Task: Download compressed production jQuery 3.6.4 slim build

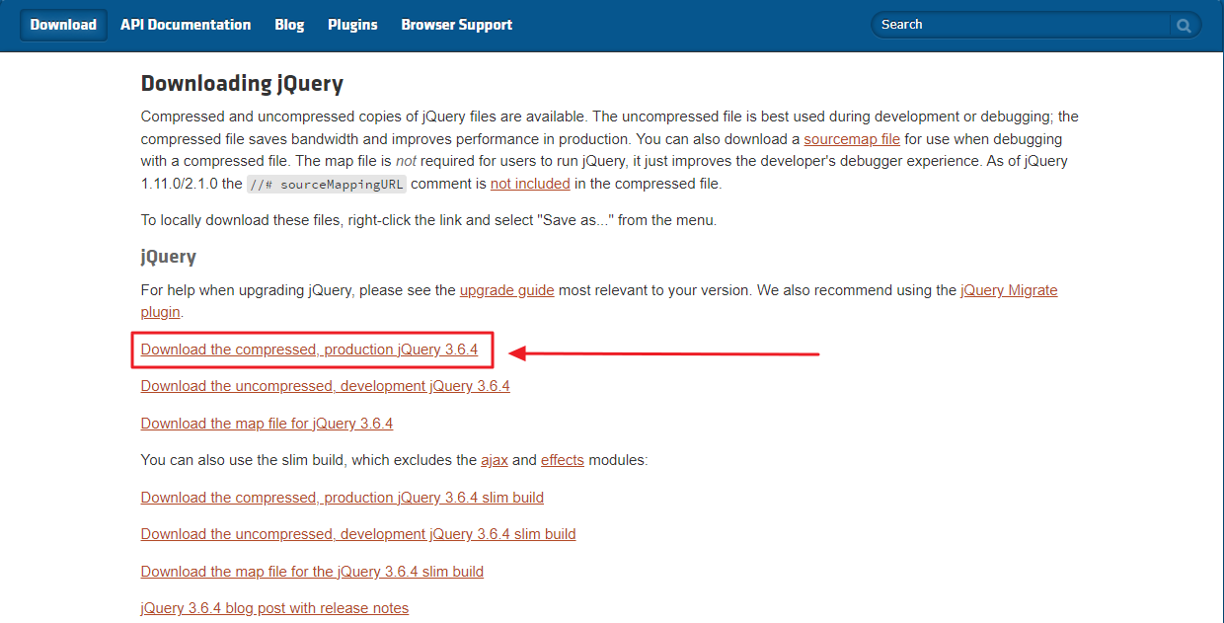Action: coord(343,498)
